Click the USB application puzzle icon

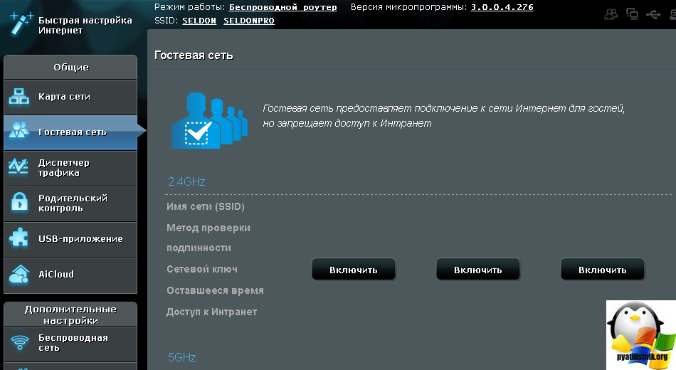tap(19, 238)
